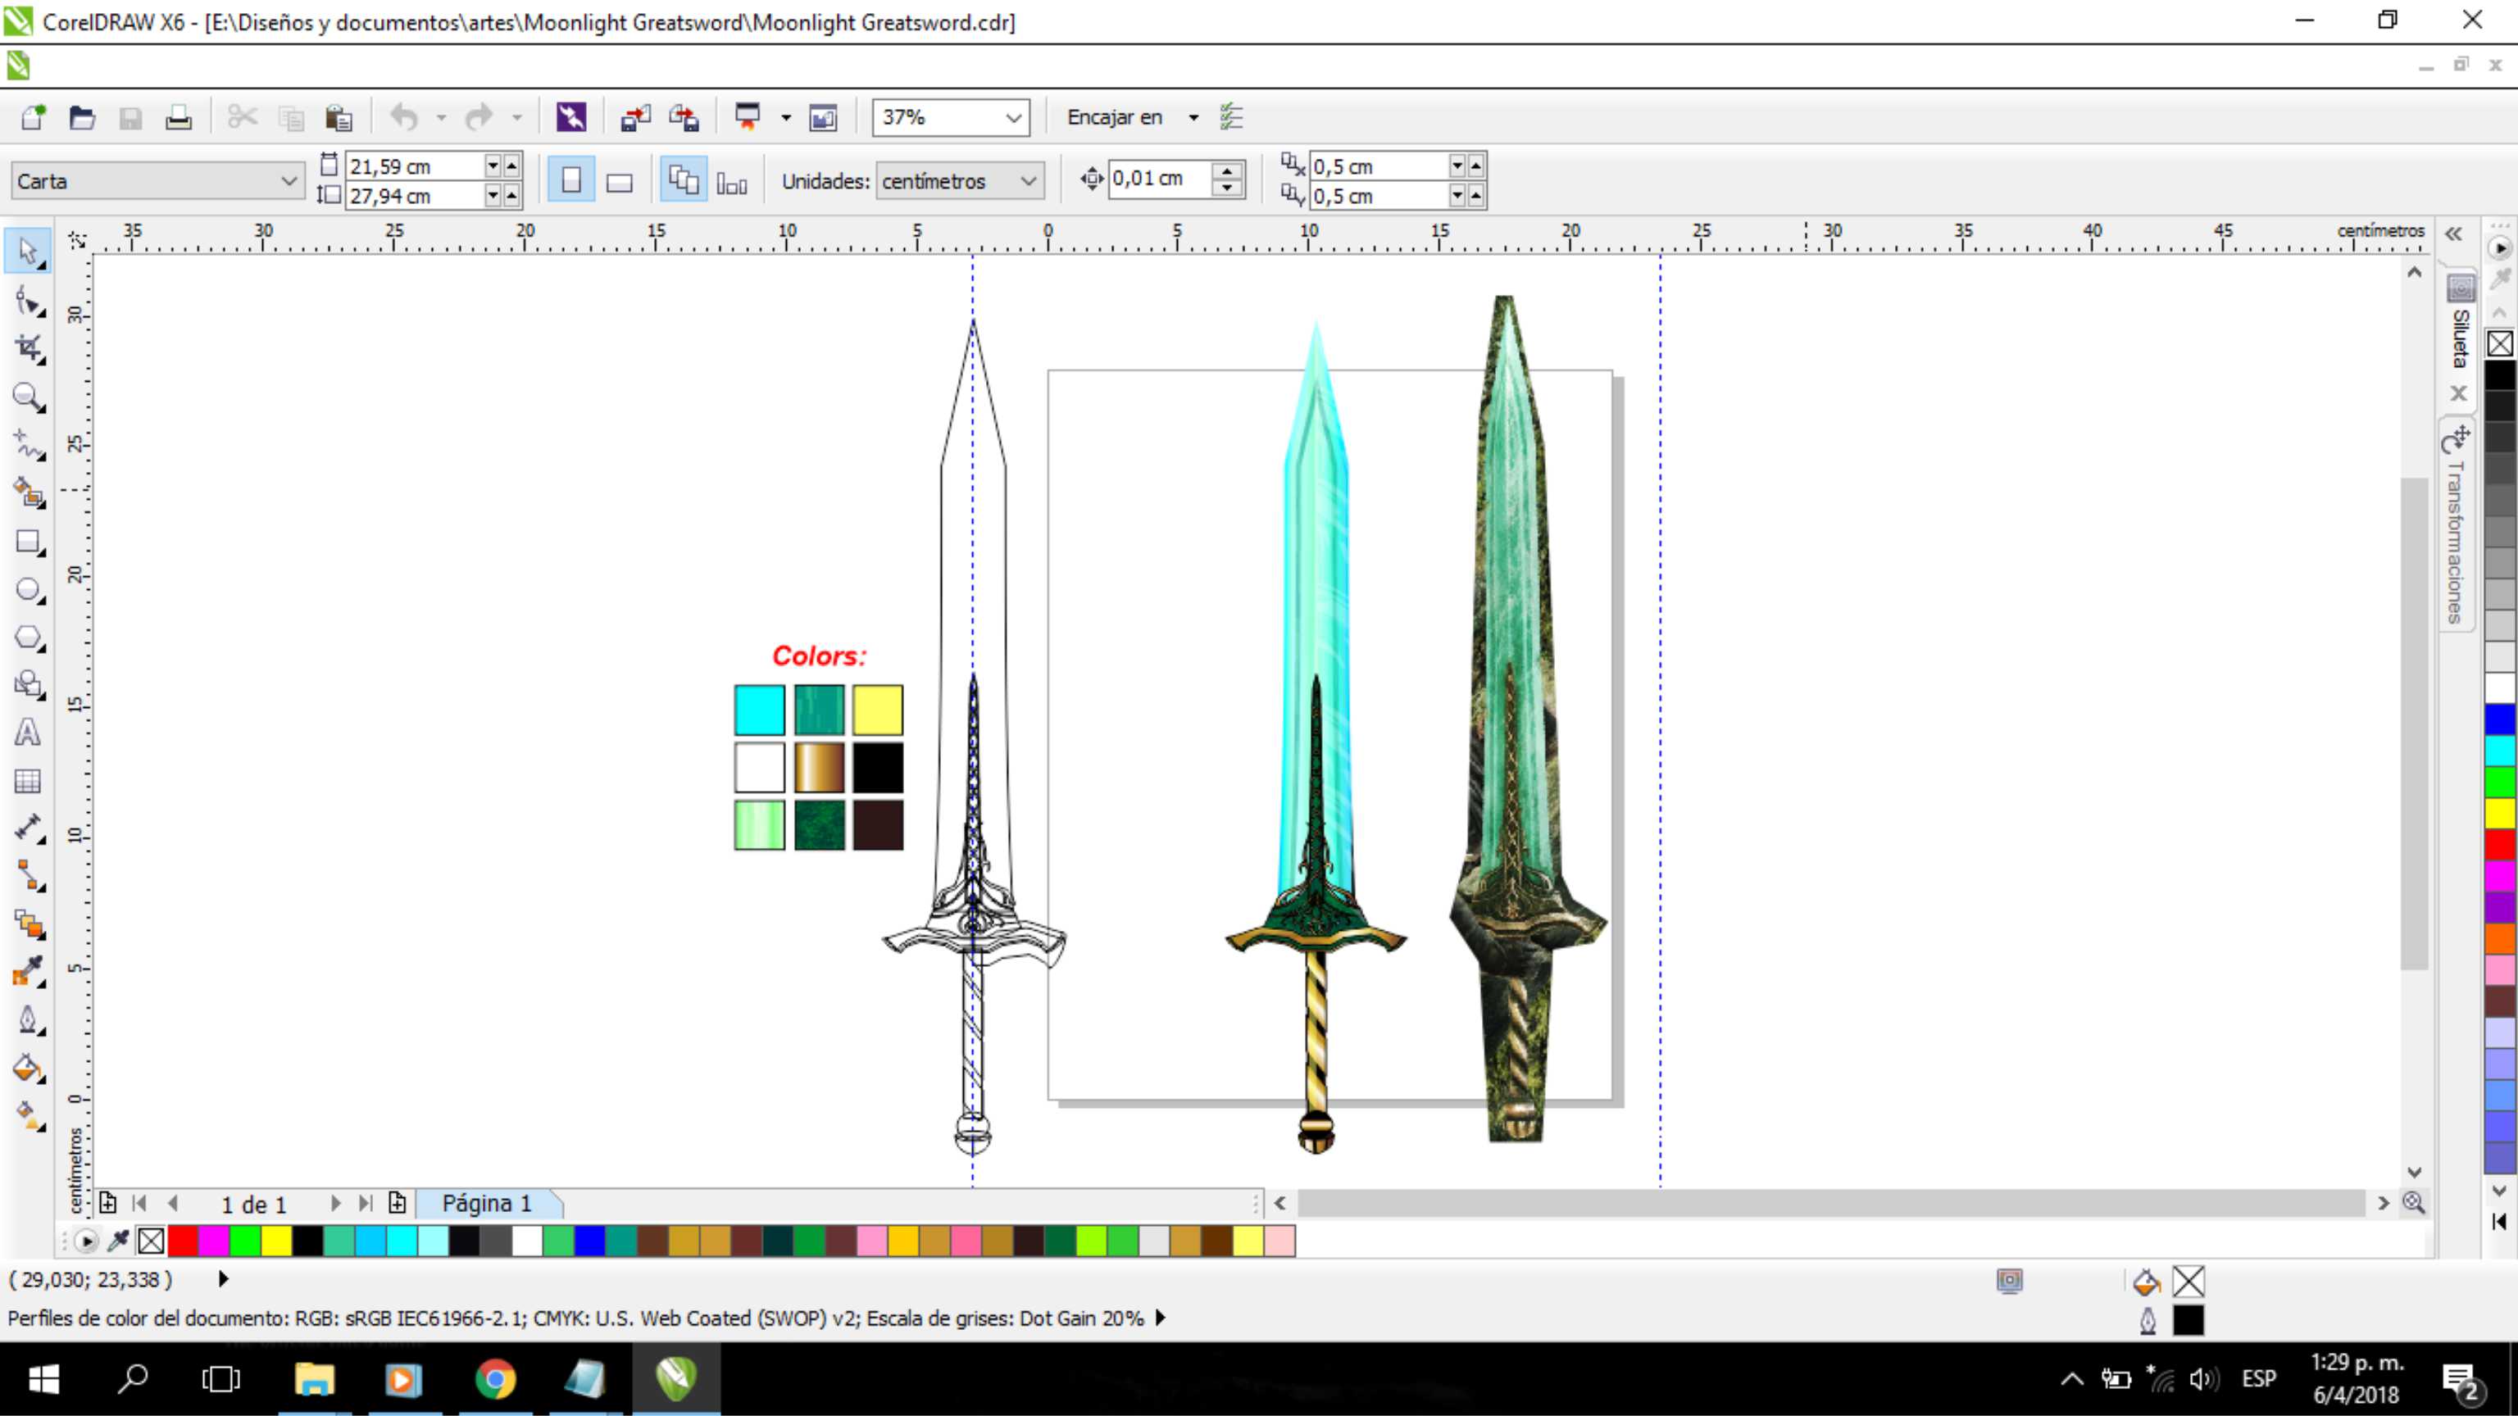
Task: Open File Explorer from the taskbar
Action: pos(315,1379)
